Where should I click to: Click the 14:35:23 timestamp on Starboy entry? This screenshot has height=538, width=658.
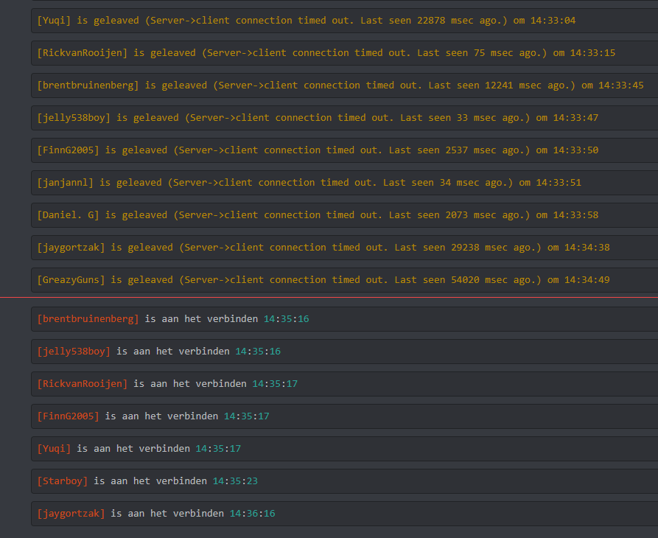click(x=235, y=481)
